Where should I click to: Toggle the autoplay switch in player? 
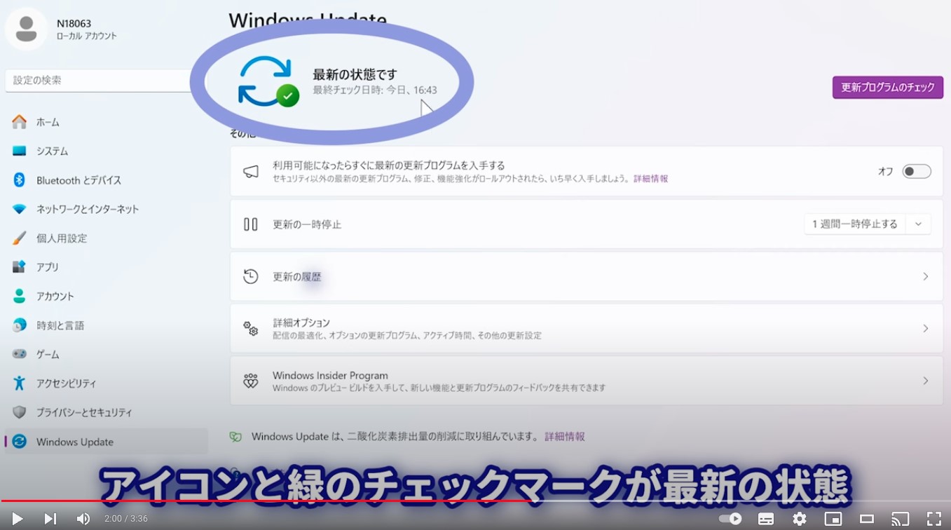(x=730, y=519)
